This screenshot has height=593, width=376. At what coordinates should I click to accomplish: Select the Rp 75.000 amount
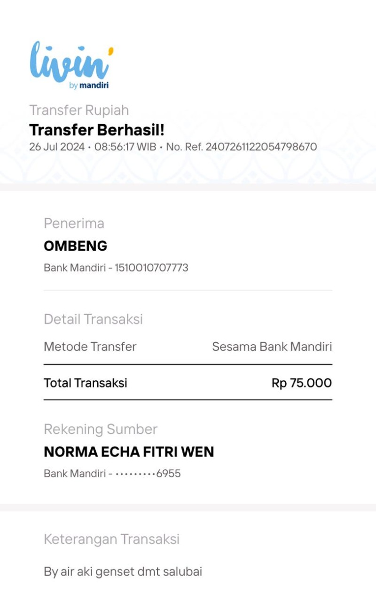pyautogui.click(x=302, y=383)
